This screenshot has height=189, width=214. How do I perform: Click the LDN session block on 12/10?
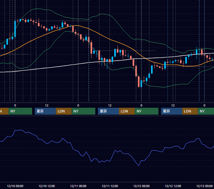[x=64, y=111]
